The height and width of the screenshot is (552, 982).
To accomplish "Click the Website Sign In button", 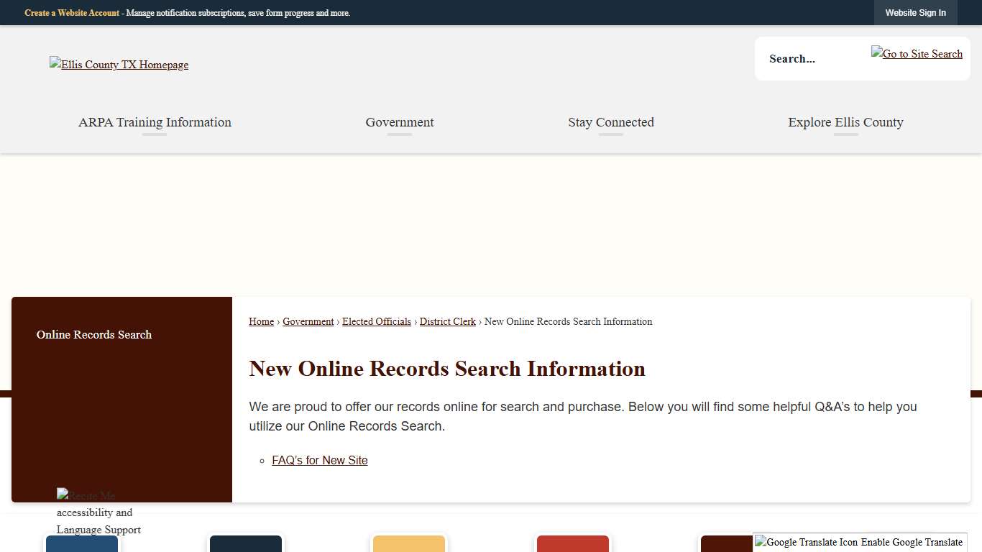I will tap(915, 12).
